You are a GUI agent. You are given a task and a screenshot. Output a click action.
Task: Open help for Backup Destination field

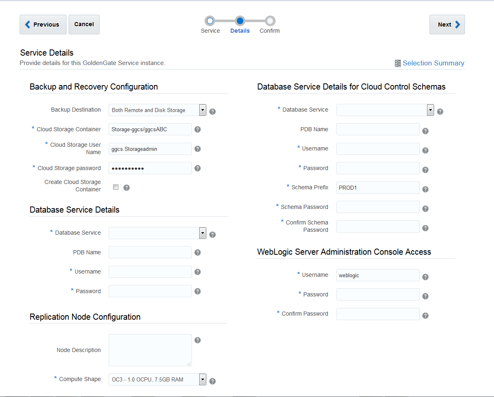tap(212, 111)
